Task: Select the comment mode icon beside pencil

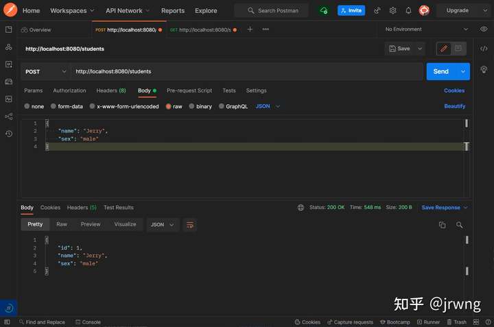Action: coord(458,49)
